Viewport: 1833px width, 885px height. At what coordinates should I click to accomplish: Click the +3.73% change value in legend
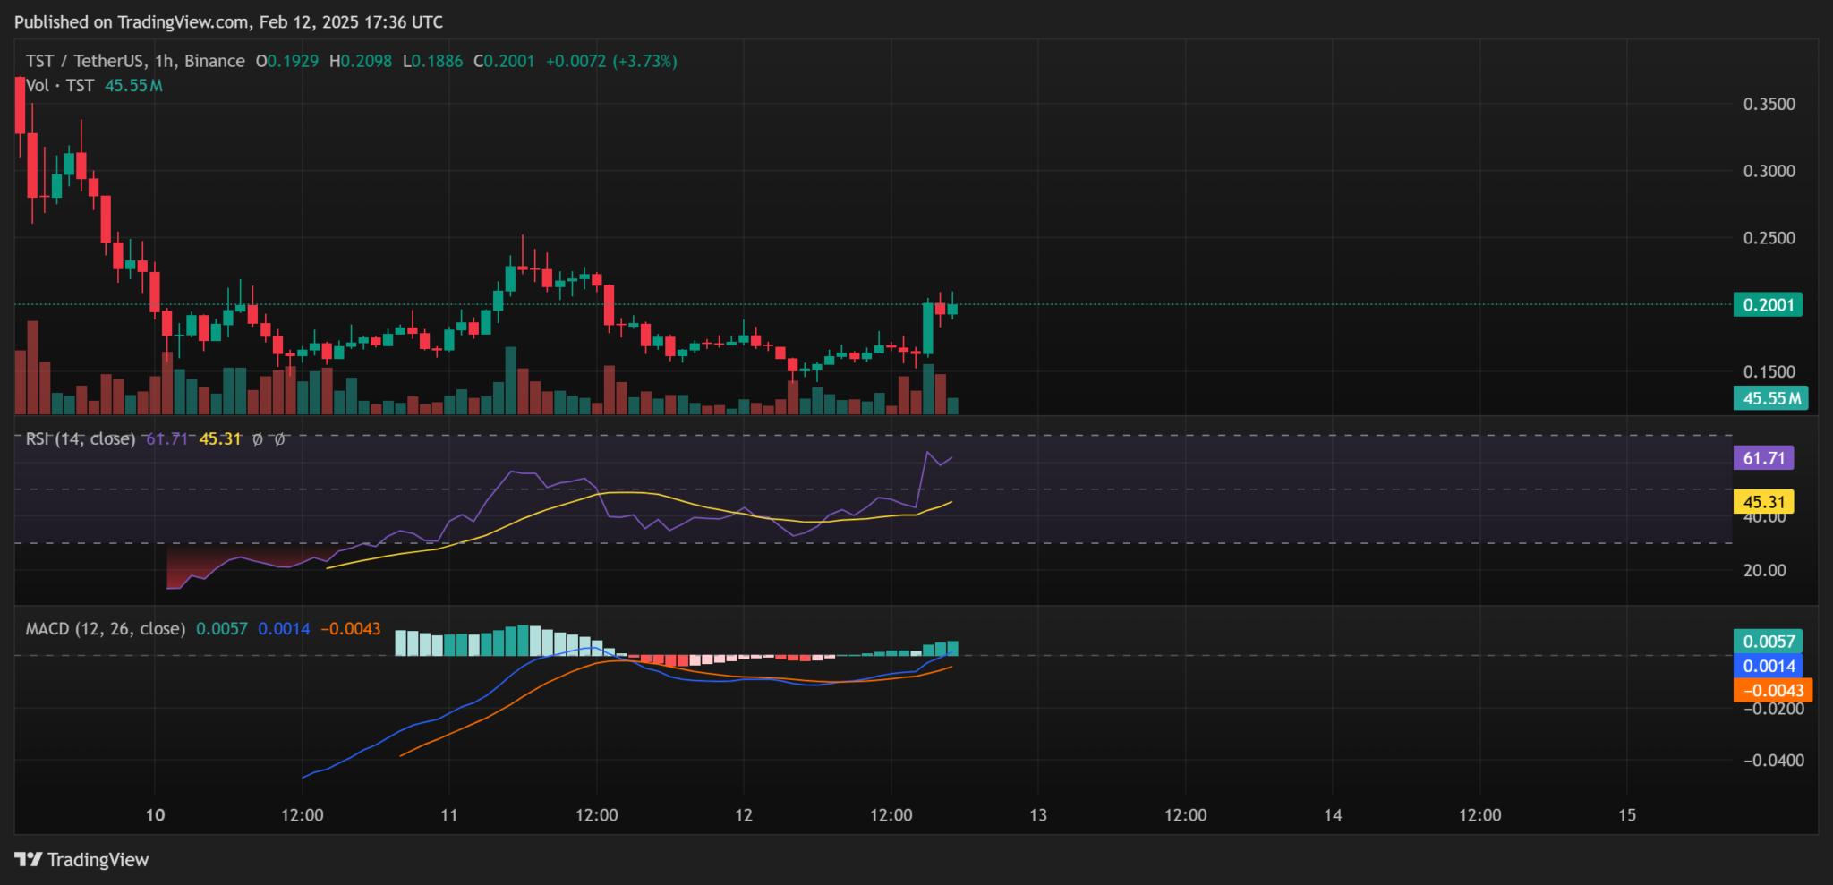pos(643,61)
